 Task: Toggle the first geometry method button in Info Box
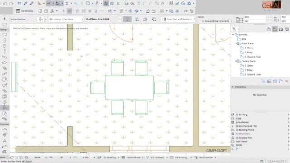pos(127,19)
